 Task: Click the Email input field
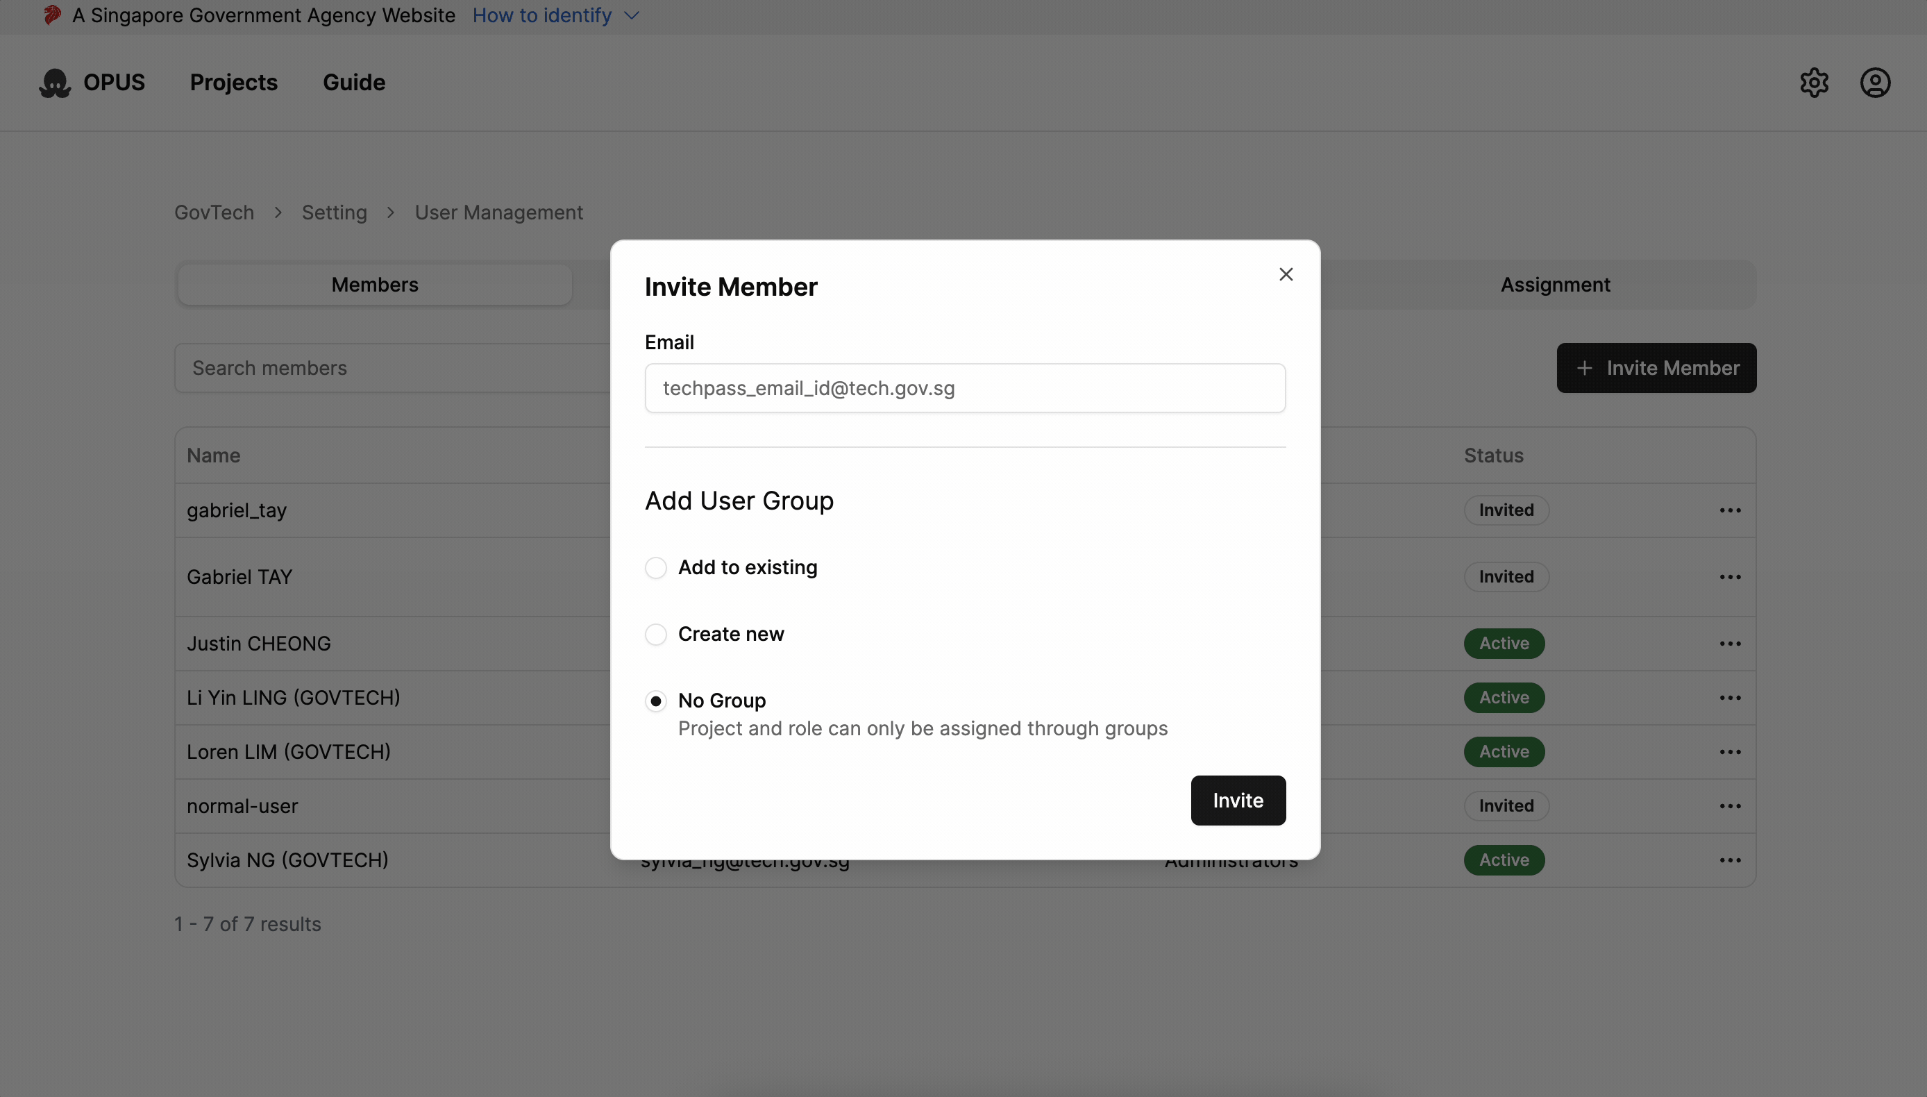965,388
